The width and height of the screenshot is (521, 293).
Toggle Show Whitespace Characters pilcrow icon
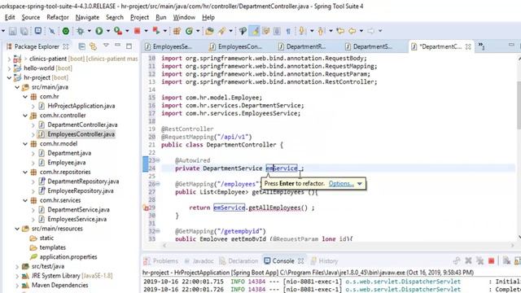(288, 31)
